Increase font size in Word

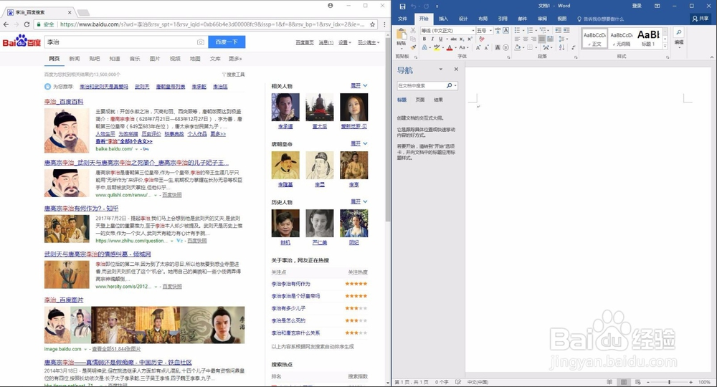pos(478,47)
